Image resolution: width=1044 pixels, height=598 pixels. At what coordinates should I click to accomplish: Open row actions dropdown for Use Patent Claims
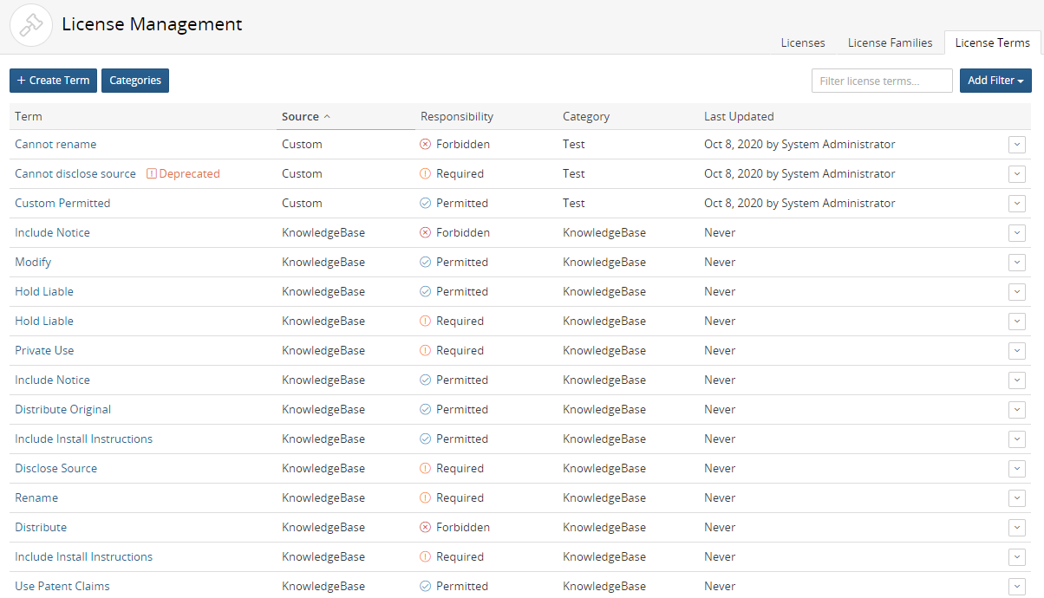1016,586
